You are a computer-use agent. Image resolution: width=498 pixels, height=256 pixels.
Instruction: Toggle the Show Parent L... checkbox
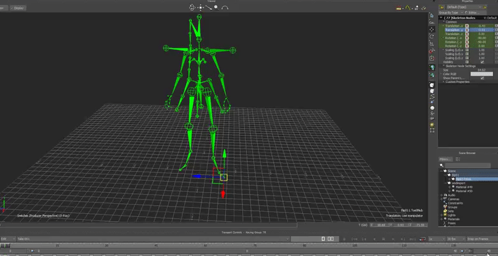pyautogui.click(x=482, y=78)
